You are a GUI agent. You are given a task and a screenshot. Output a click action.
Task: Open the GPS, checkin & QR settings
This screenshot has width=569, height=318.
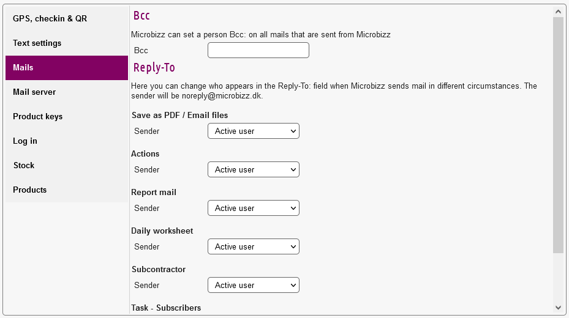50,19
